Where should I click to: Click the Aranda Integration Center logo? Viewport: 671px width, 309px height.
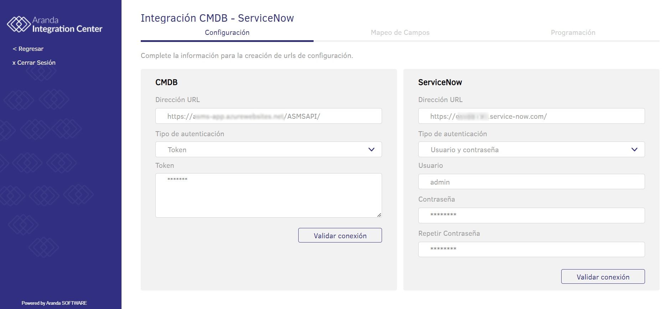point(55,25)
